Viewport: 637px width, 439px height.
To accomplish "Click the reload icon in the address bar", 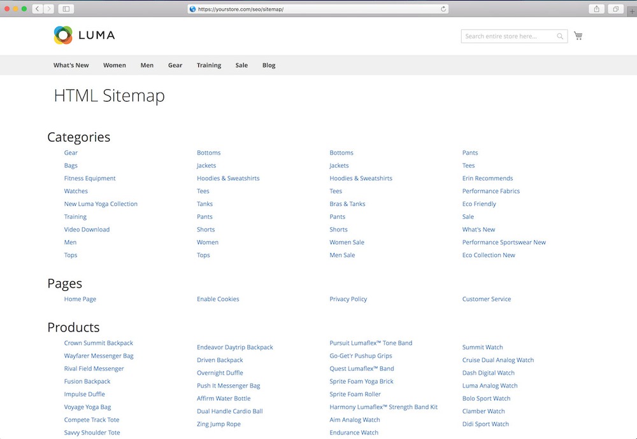I will pyautogui.click(x=443, y=9).
